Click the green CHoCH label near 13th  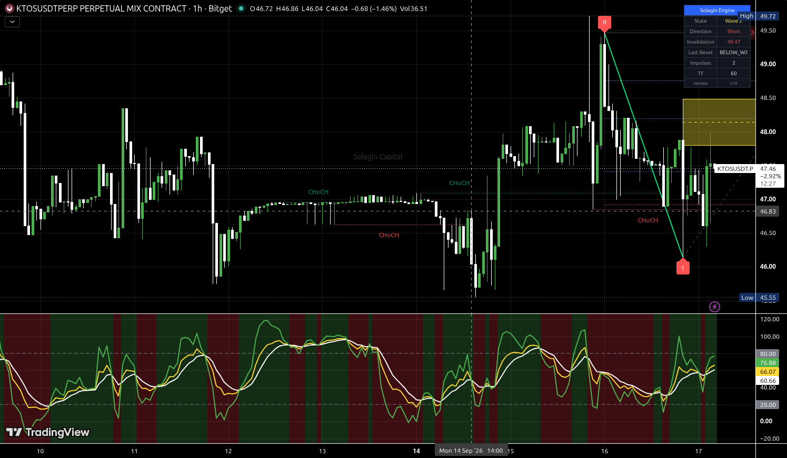[x=318, y=192]
